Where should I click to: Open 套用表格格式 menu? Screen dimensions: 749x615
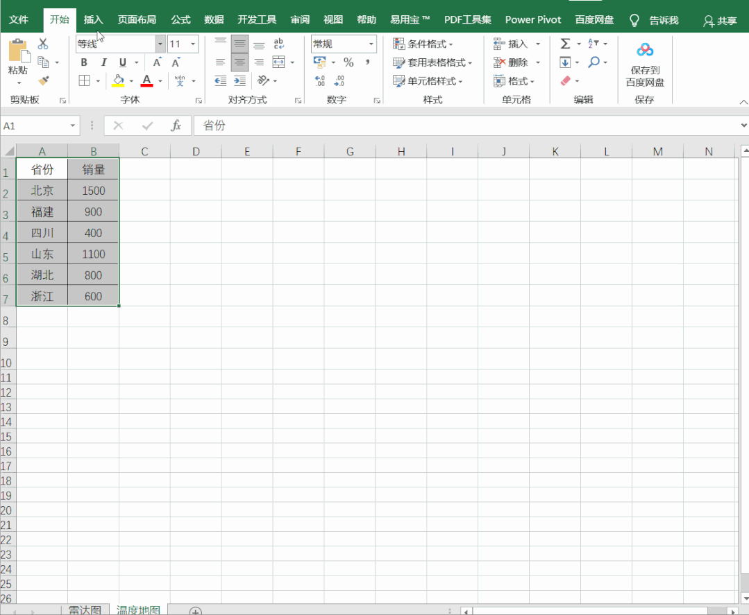432,62
